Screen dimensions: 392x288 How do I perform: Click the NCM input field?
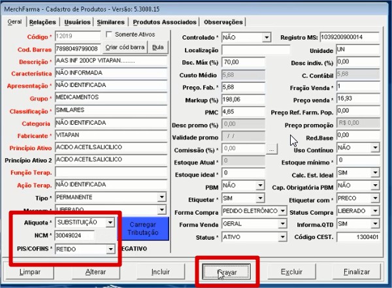(x=74, y=236)
